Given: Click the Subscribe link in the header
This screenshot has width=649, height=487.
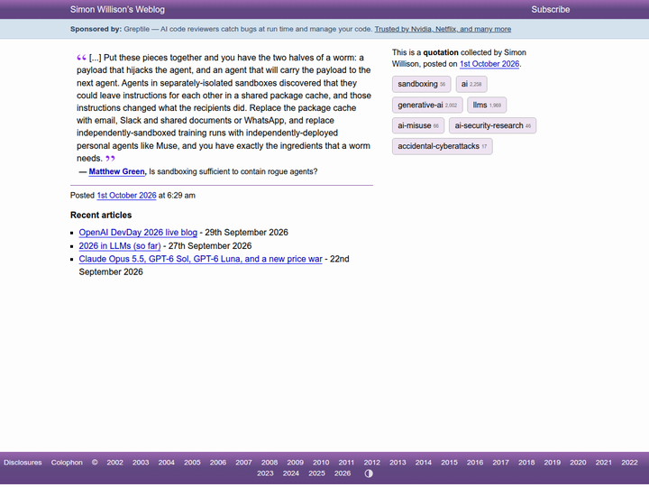Looking at the screenshot, I should [x=551, y=10].
